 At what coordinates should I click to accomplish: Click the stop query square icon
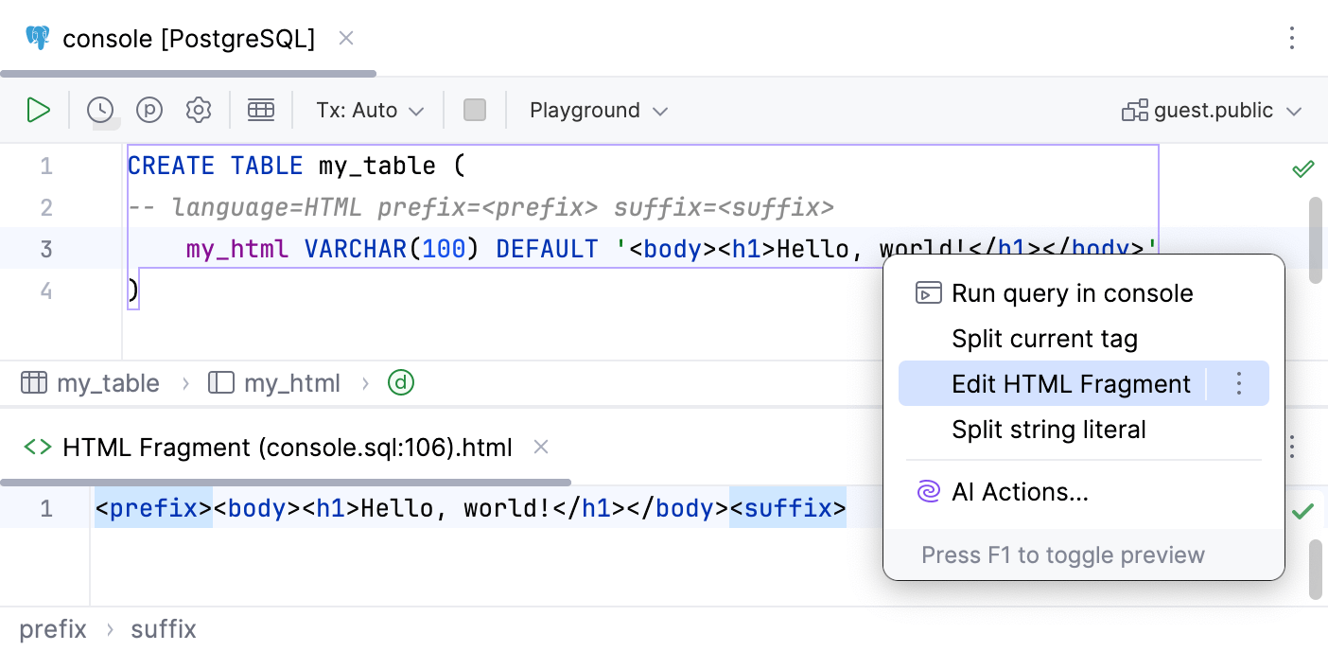[475, 110]
